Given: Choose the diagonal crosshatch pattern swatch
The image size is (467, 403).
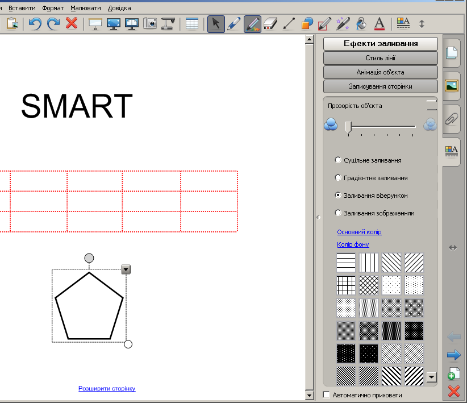Looking at the screenshot, I should pos(369,285).
